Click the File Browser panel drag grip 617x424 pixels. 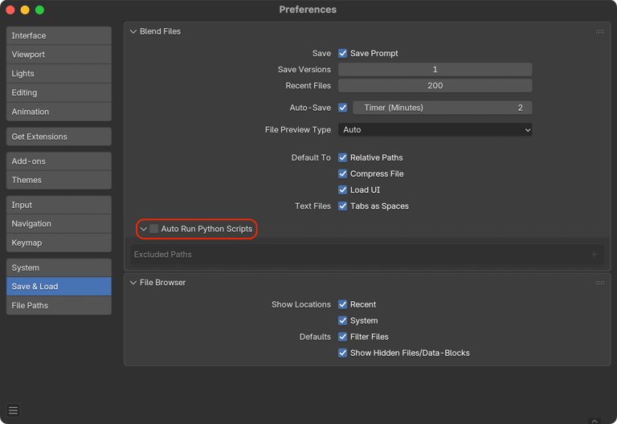[x=599, y=283]
